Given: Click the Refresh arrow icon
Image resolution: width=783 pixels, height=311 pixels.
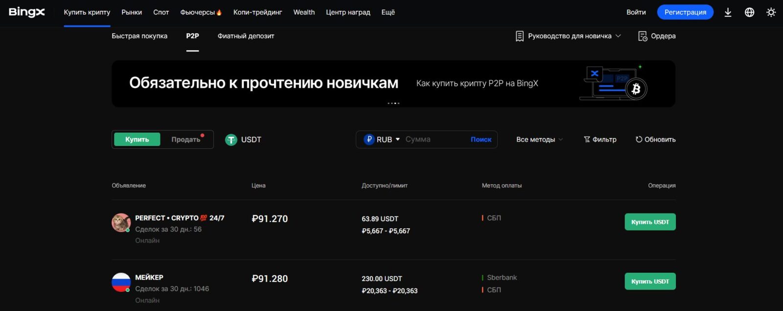Looking at the screenshot, I should tap(639, 140).
